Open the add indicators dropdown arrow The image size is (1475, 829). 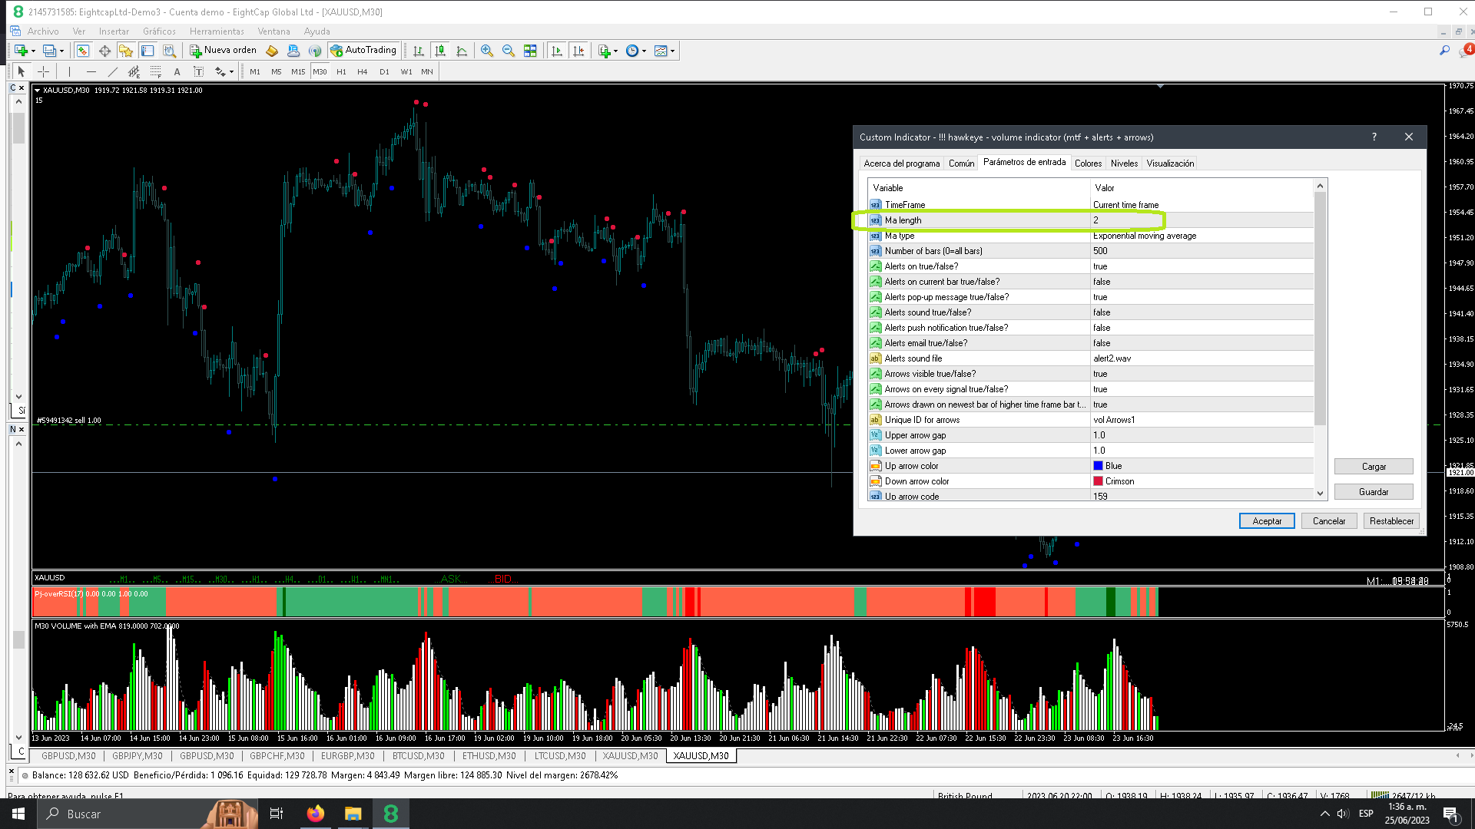coord(616,51)
